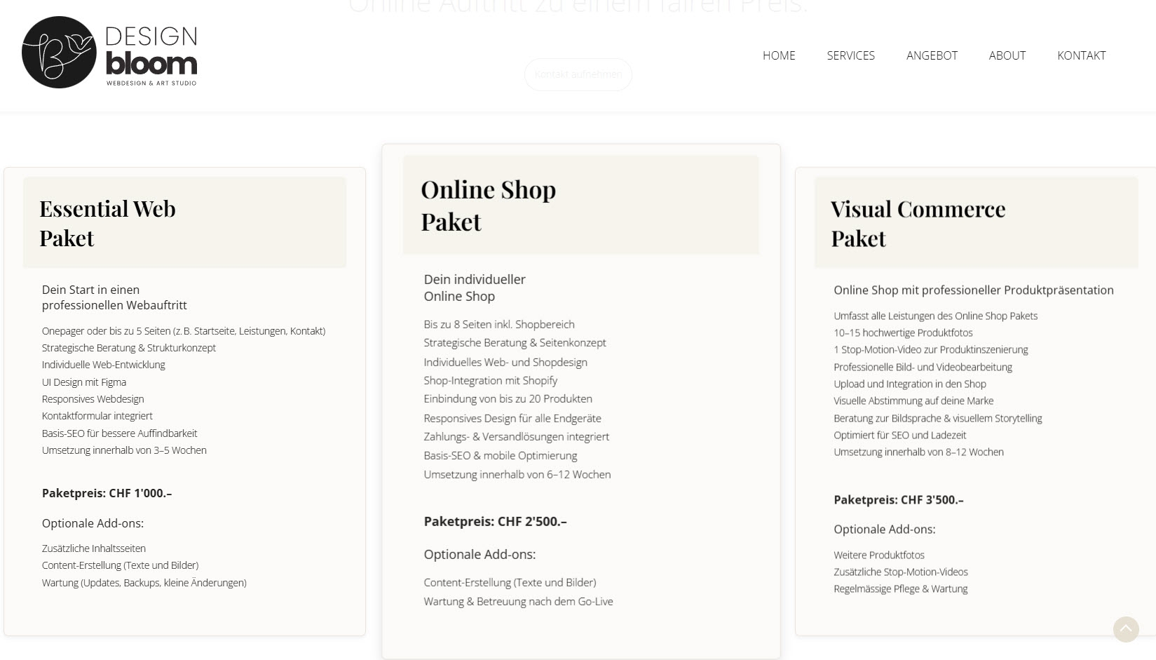Screen dimensions: 1156x660
Task: Click 'Optionale Add-ons:' in the Online Shop card
Action: [x=480, y=554]
